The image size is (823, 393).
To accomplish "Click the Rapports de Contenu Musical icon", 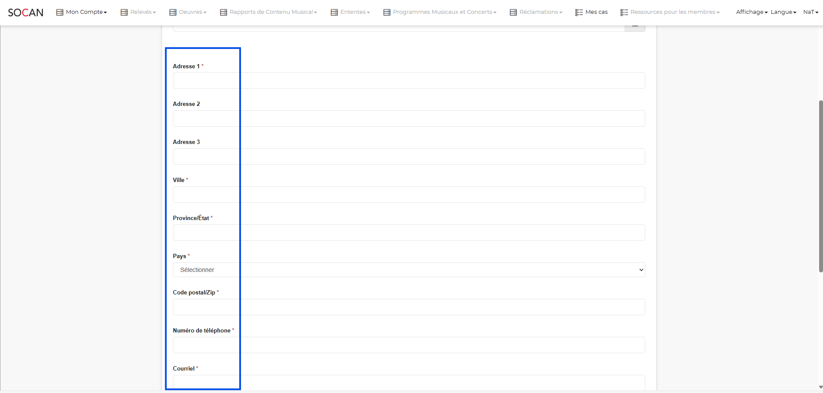I will tap(223, 12).
